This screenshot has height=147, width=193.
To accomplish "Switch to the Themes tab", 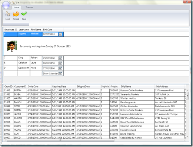I will point(29,7).
